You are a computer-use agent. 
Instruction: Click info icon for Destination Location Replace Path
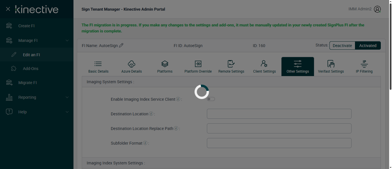[x=176, y=129]
